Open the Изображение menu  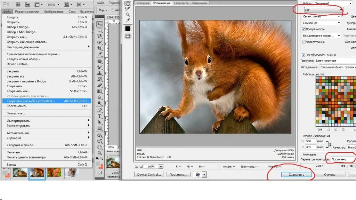[53, 11]
